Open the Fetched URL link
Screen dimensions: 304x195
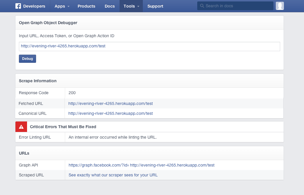111,103
